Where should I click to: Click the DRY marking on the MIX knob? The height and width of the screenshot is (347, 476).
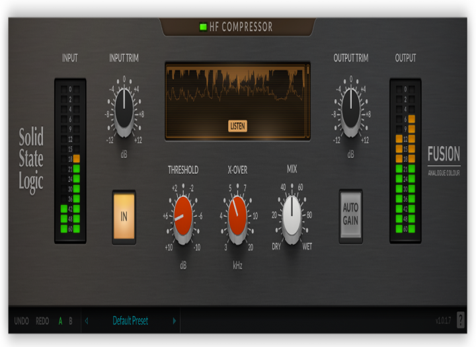[x=276, y=247]
